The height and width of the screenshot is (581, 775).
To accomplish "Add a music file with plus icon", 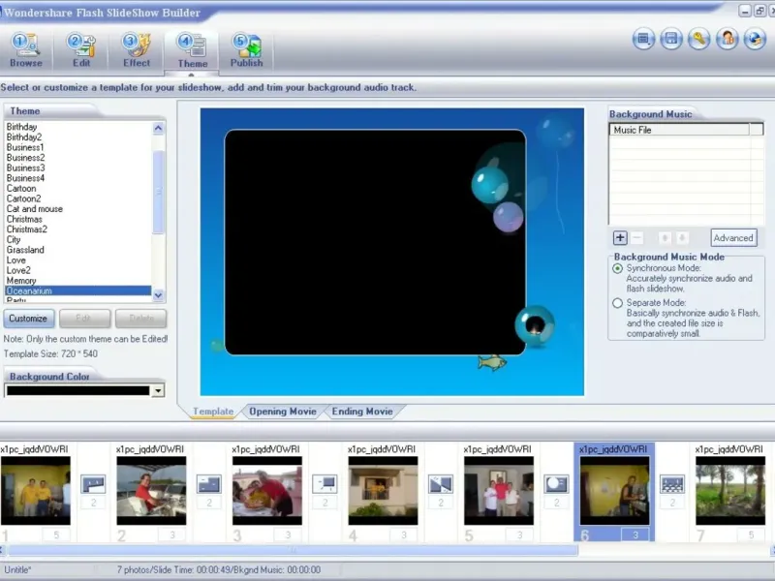I will [x=620, y=237].
